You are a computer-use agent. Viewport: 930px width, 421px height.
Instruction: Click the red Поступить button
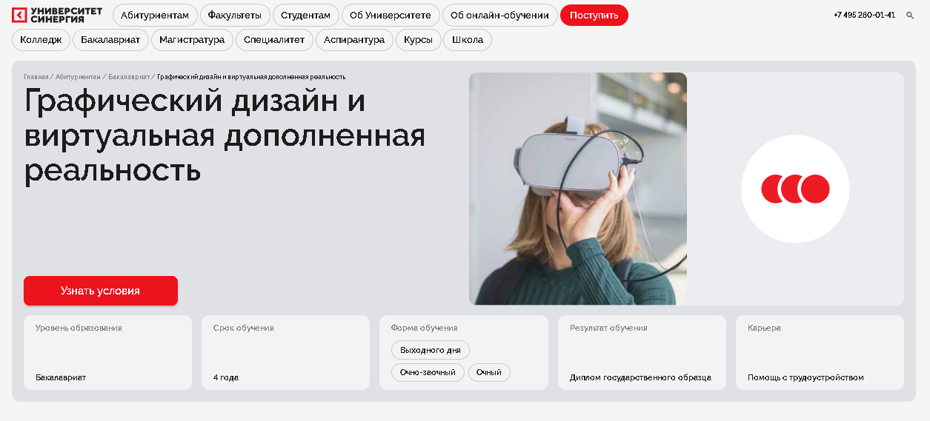[594, 15]
